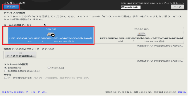Click the ストレージの設定 heading
This screenshot has height=96, width=188.
16,65
